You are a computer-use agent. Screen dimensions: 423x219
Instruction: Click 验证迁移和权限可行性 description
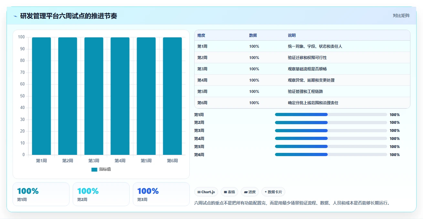point(307,58)
